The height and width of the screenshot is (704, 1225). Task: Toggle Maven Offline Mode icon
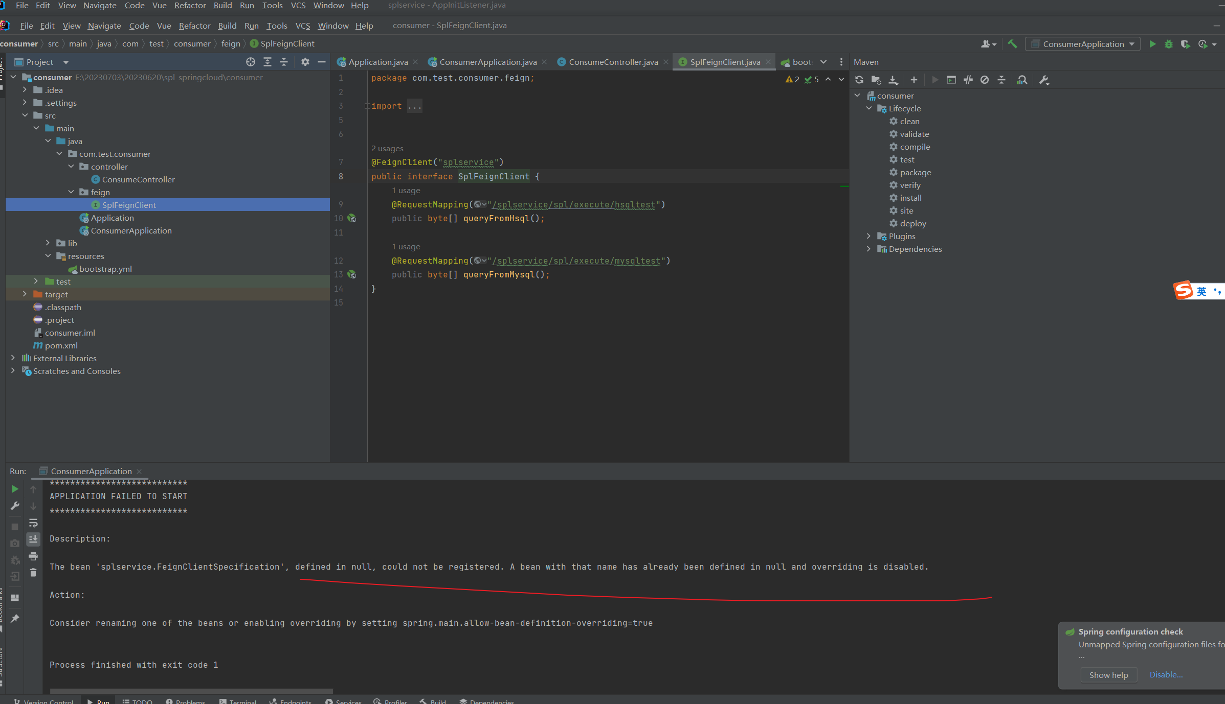(968, 80)
